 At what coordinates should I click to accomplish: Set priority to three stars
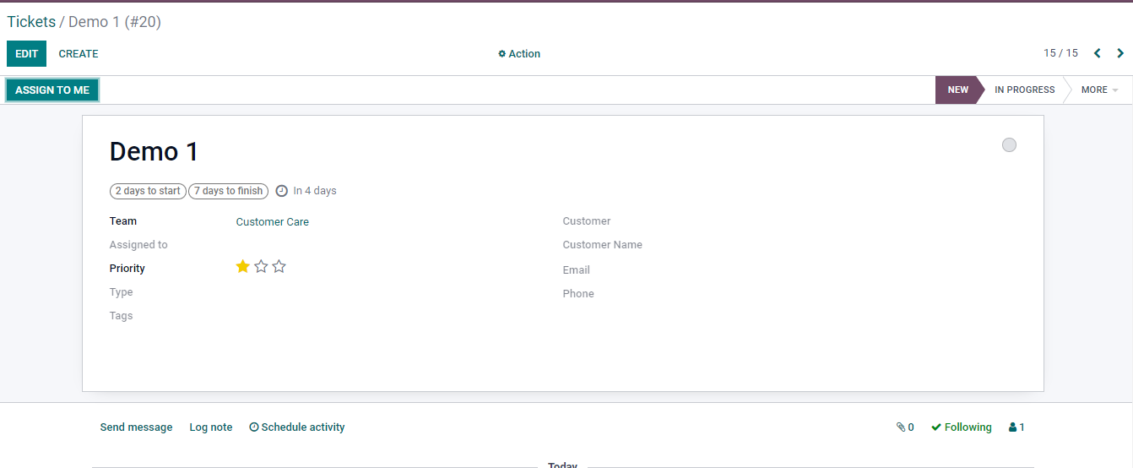click(x=279, y=267)
